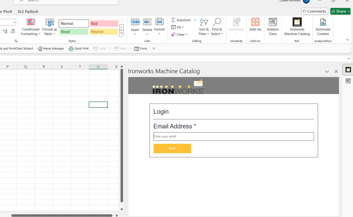This screenshot has height=217, width=353.
Task: Open Format cells menu
Action: [x=159, y=27]
